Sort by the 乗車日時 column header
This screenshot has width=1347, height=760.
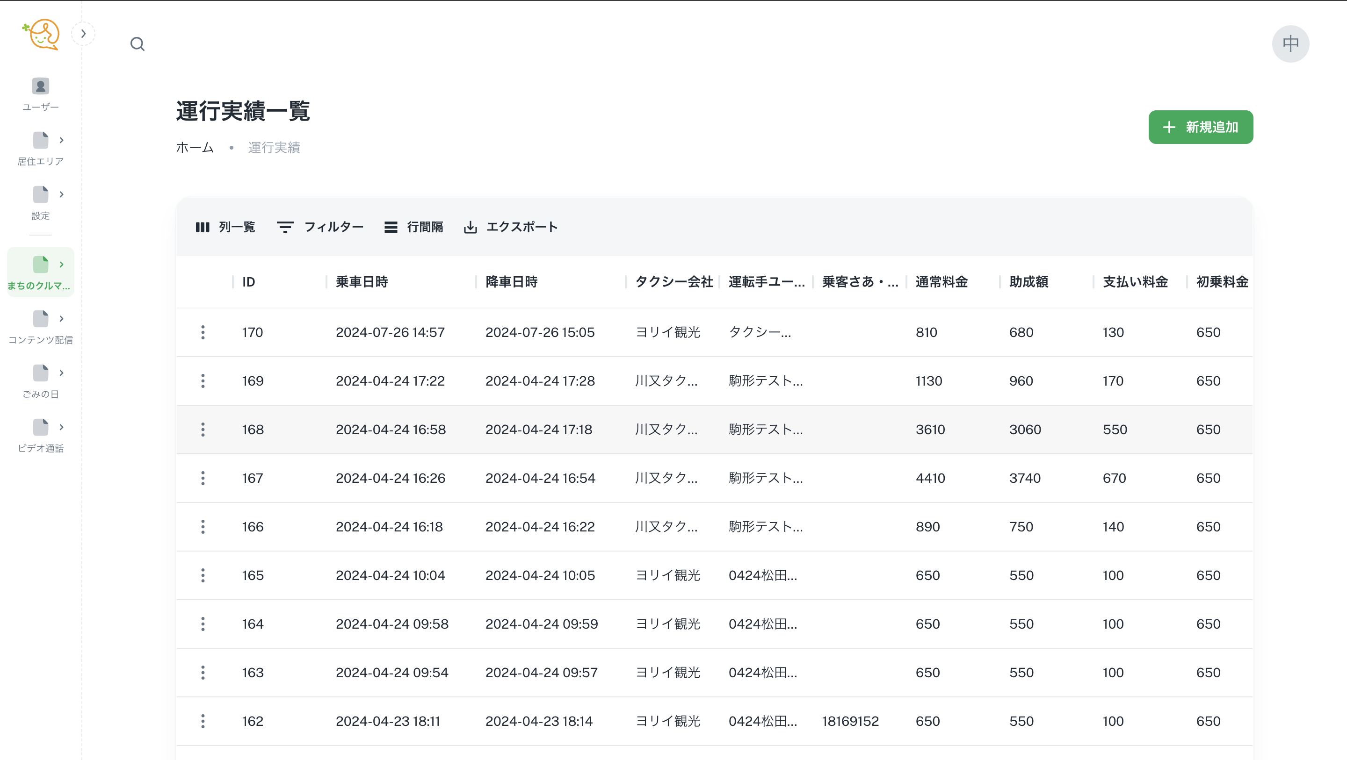[x=362, y=282]
